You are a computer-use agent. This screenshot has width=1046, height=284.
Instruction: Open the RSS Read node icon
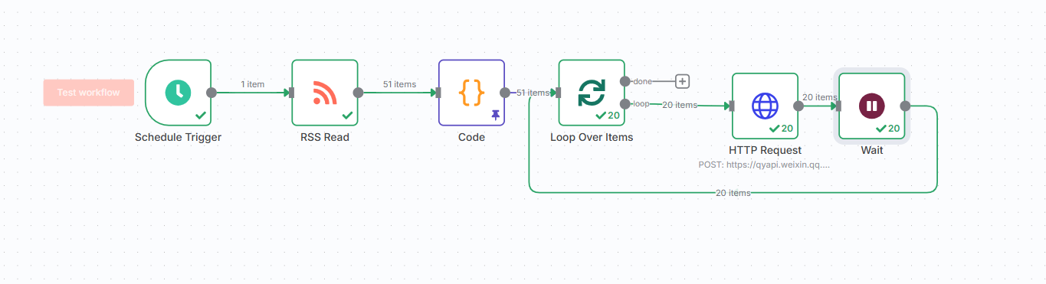pos(325,93)
